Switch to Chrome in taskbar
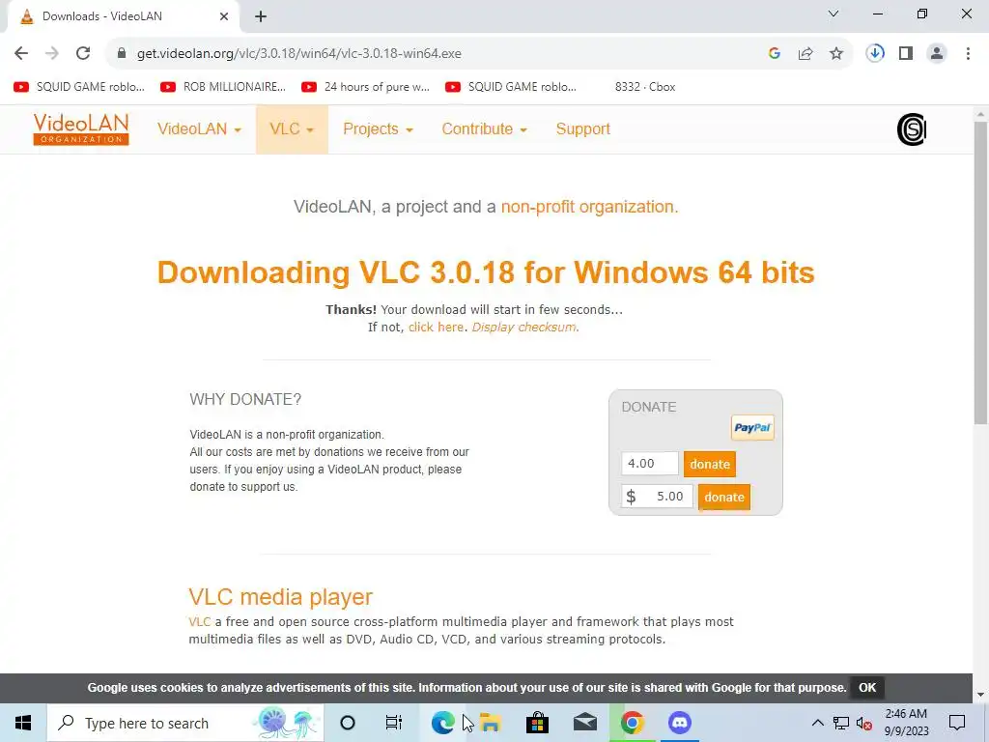Image resolution: width=989 pixels, height=742 pixels. point(632,723)
